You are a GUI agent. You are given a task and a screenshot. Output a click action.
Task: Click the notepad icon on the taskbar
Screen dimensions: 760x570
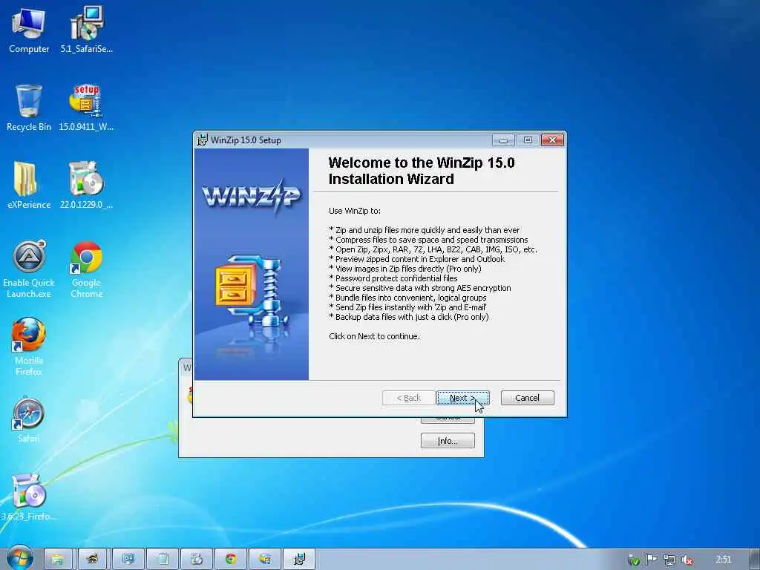coord(163,560)
